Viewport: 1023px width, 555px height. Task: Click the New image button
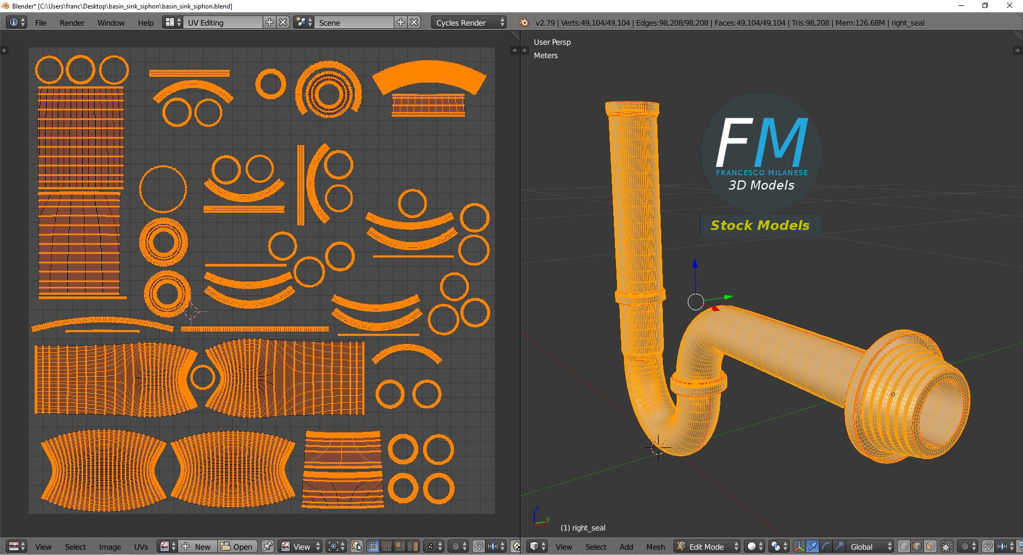tap(198, 546)
